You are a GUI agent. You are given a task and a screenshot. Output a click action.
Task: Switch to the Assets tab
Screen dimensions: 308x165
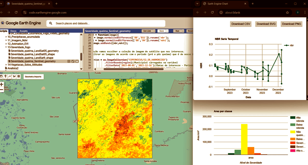pos(24,31)
